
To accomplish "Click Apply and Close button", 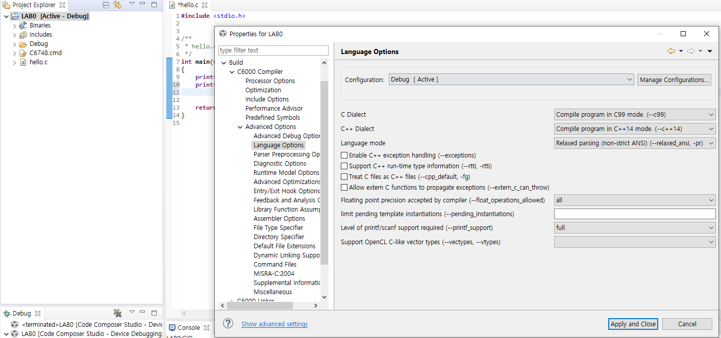I will coord(633,324).
